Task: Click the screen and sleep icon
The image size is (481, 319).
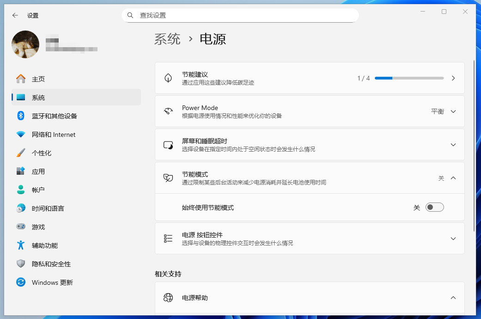Action: pyautogui.click(x=168, y=145)
